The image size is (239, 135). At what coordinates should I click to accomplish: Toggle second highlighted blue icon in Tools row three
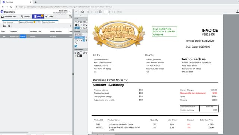78,28
